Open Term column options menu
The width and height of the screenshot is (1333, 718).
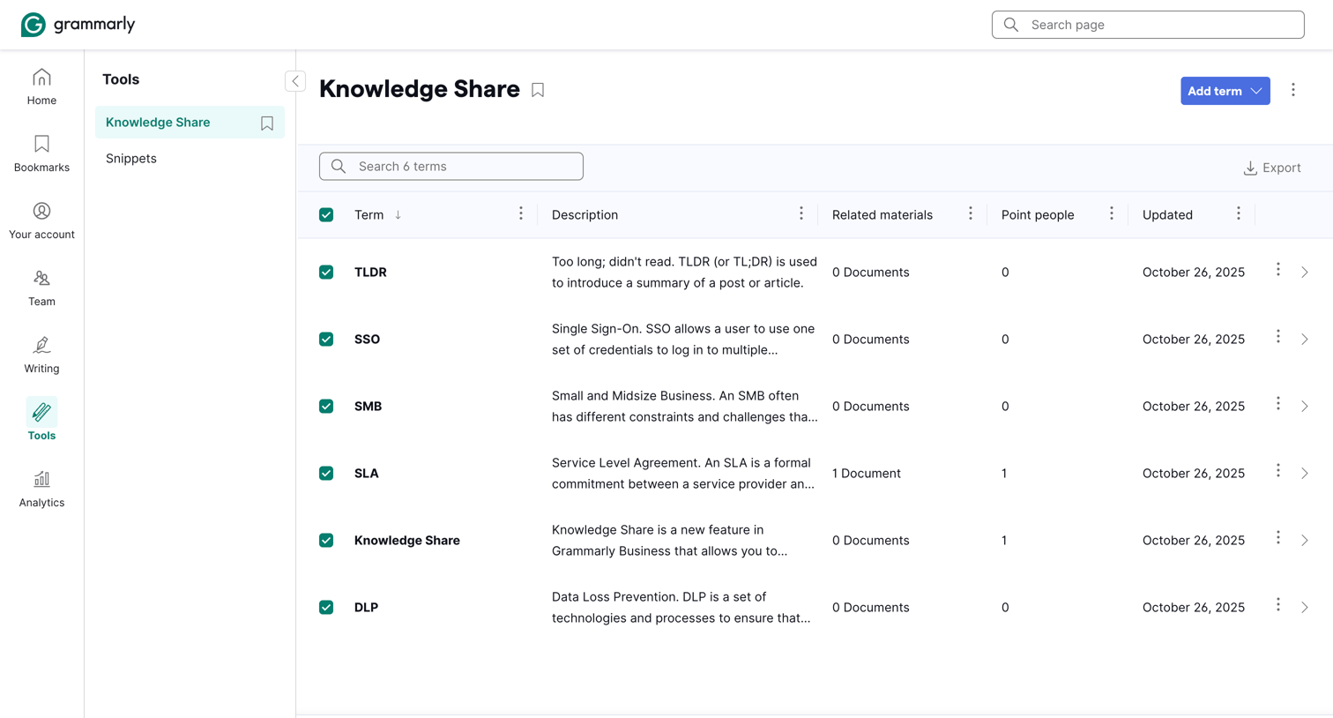(521, 213)
